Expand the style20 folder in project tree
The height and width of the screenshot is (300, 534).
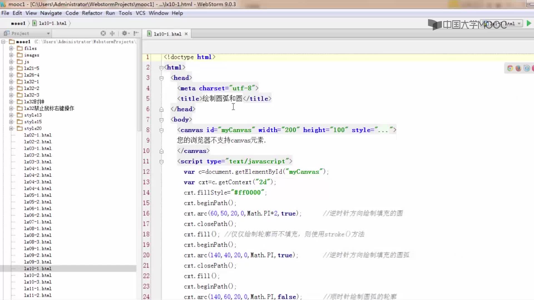click(12, 128)
